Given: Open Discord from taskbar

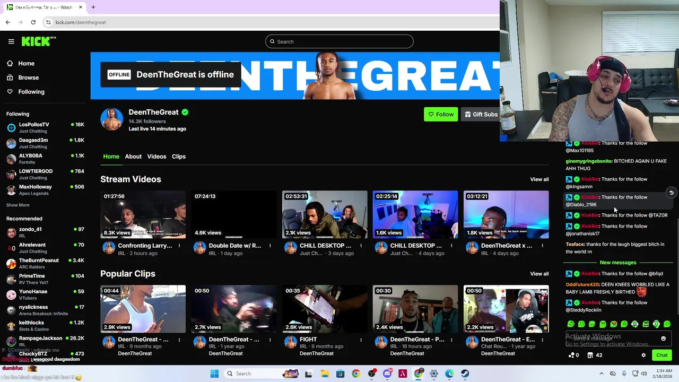Looking at the screenshot, I should tap(387, 374).
